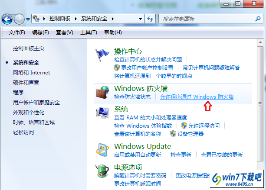Click the Windows Update icon

click(x=102, y=150)
